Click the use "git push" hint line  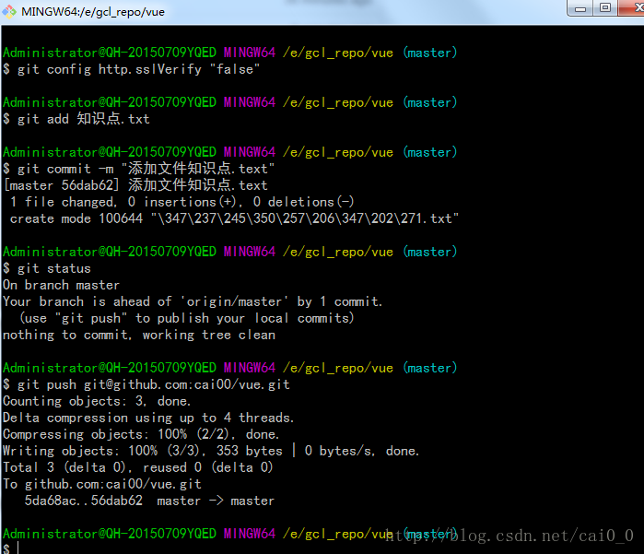(187, 318)
